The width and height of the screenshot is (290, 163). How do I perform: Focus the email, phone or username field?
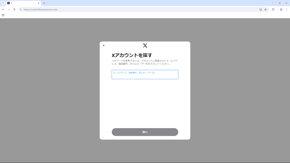tap(145, 75)
